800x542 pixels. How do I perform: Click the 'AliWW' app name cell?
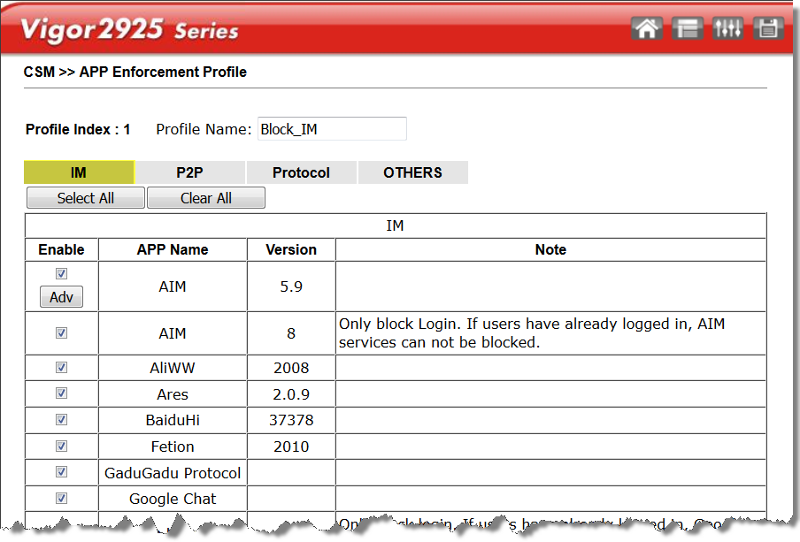(173, 368)
